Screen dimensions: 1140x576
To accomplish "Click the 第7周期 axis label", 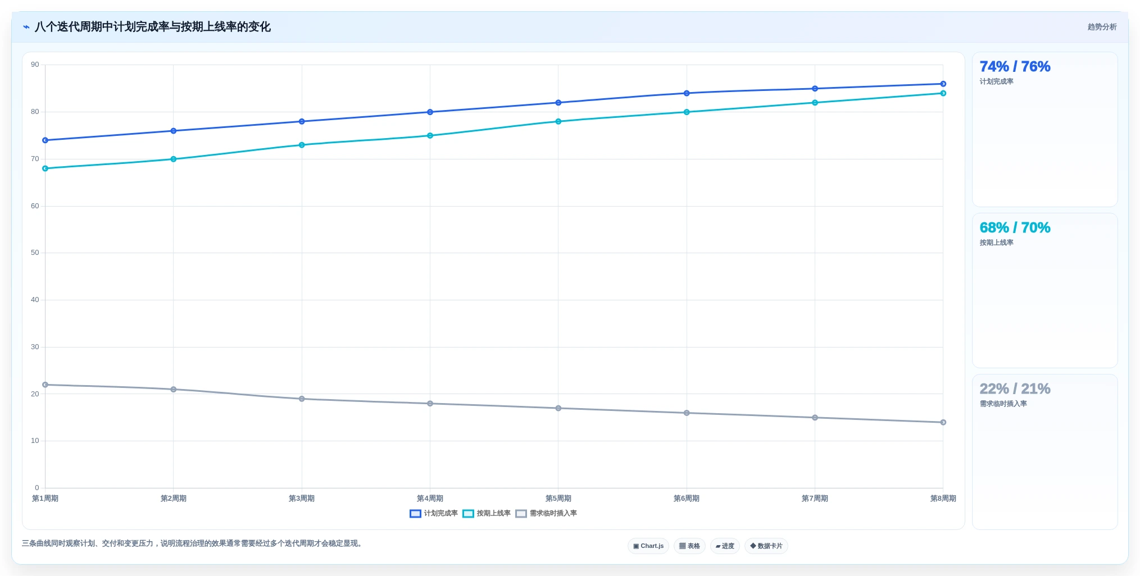I will 815,499.
